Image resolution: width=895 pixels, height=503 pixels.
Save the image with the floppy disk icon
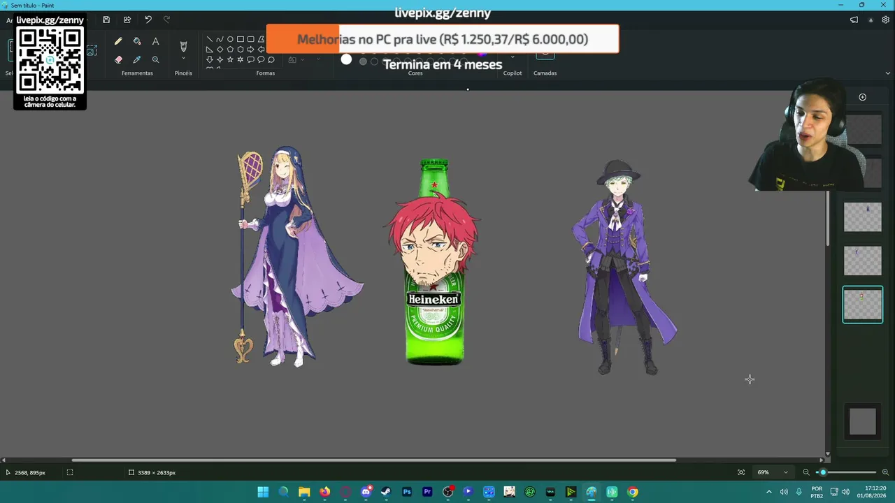click(x=106, y=20)
